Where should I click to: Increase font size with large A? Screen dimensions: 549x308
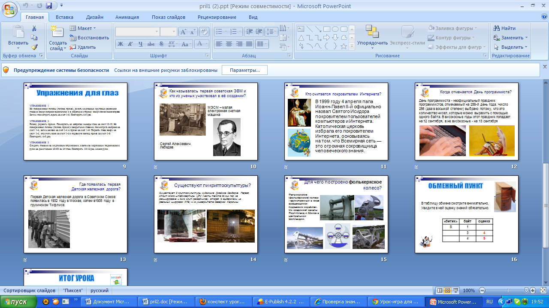[183, 32]
